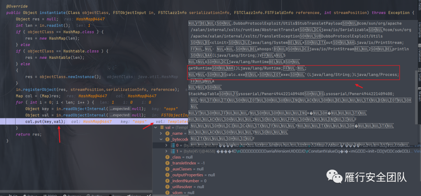Screen dimensions: 421x196
Task: Open the Maven tool window
Action: click(419, 95)
